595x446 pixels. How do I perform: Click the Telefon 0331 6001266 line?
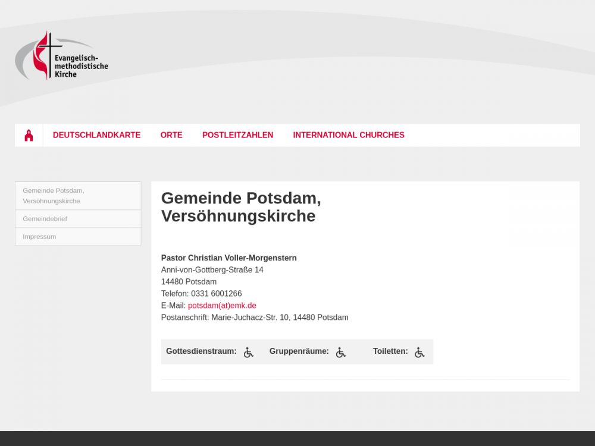click(x=201, y=294)
